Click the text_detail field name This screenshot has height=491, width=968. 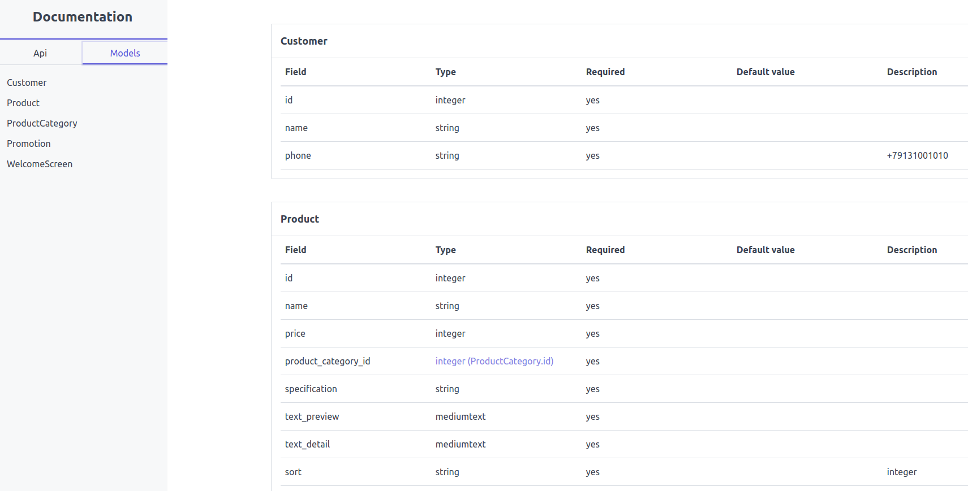(307, 444)
